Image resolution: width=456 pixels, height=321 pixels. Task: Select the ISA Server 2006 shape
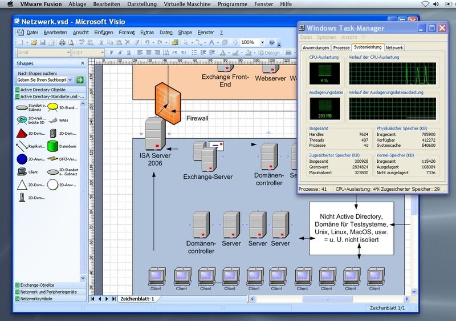coord(155,134)
